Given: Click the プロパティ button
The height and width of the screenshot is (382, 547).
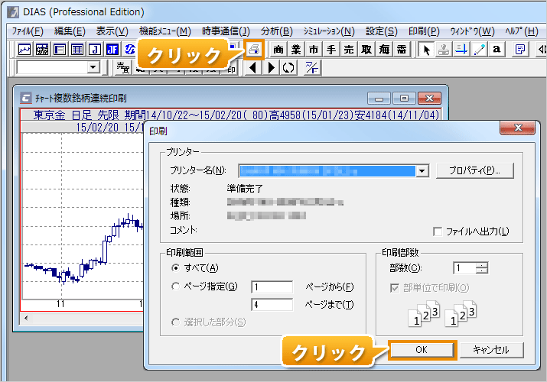Looking at the screenshot, I should click(x=474, y=170).
